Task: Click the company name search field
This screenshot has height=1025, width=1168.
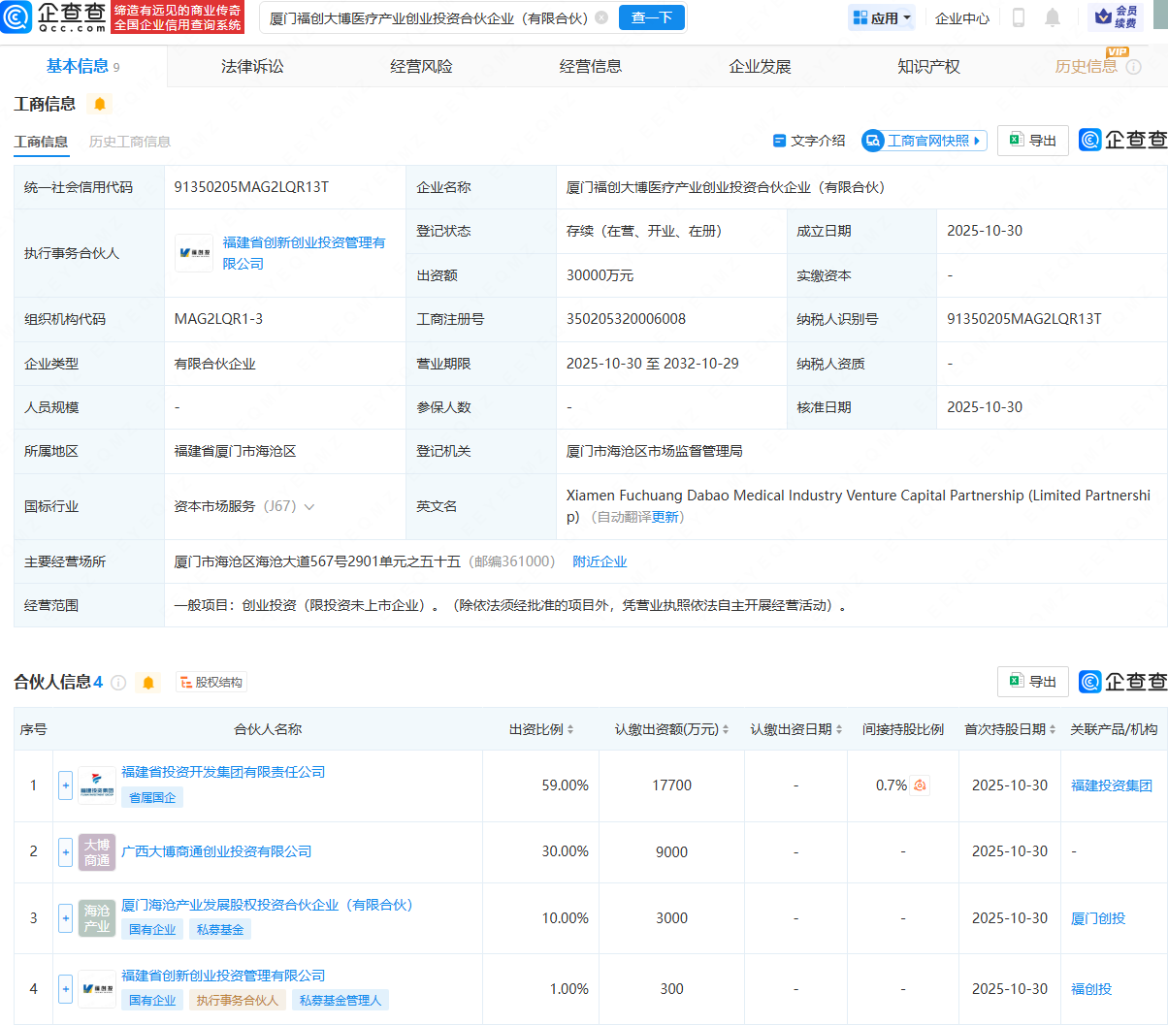Action: [x=427, y=17]
